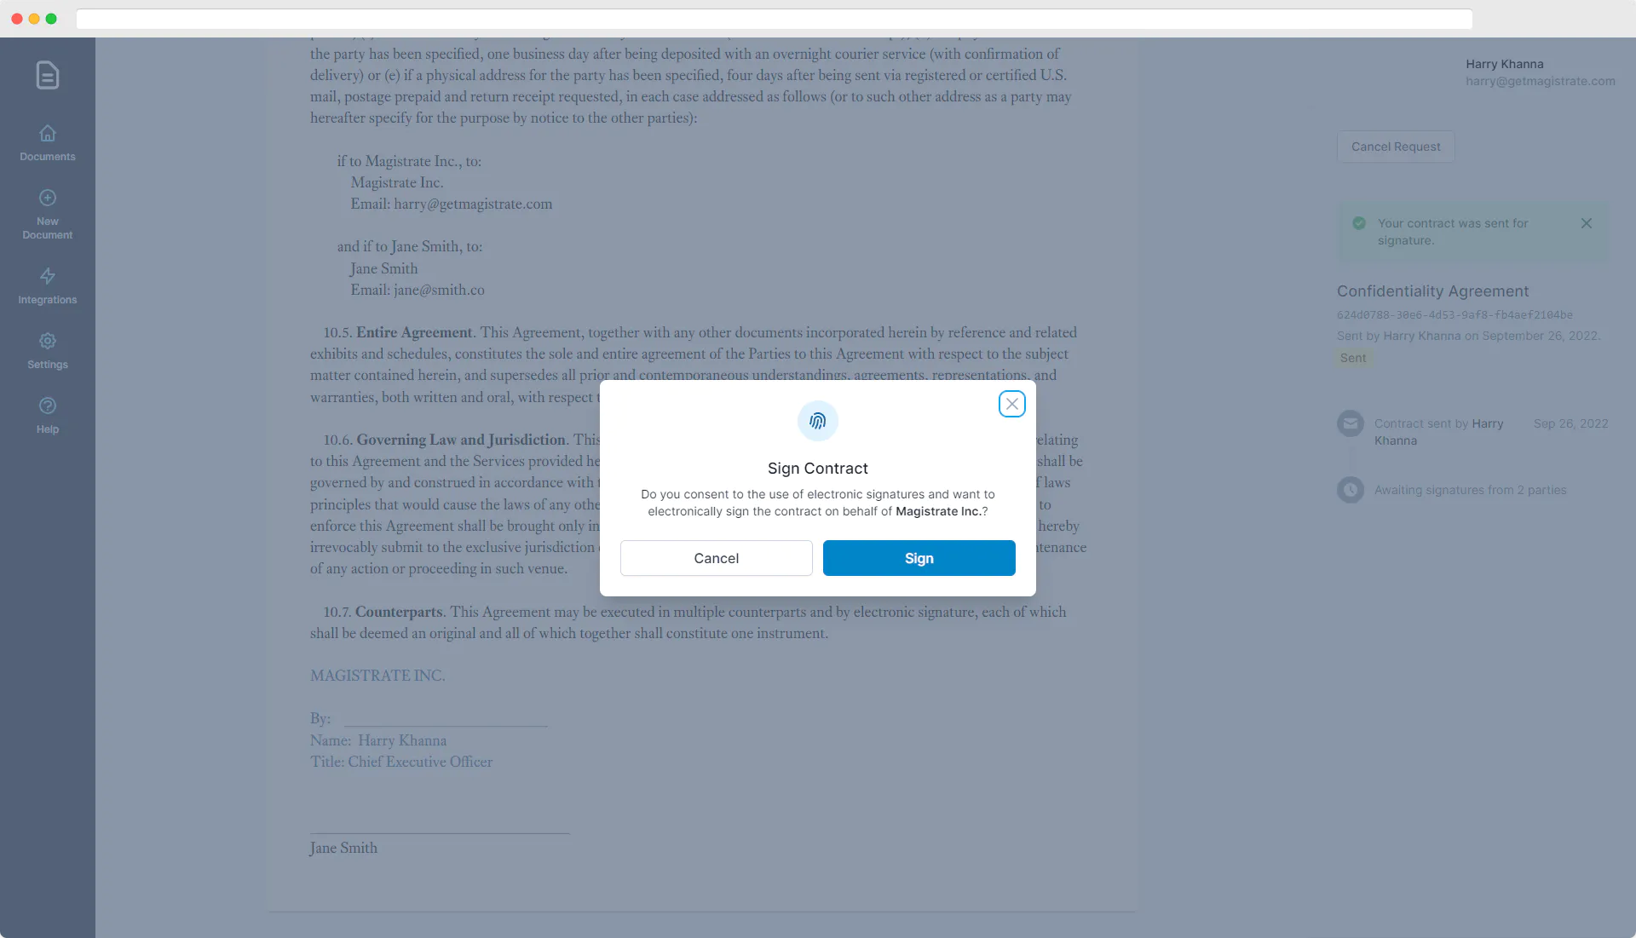This screenshot has height=938, width=1636.
Task: Create a New Document from sidebar
Action: click(48, 215)
